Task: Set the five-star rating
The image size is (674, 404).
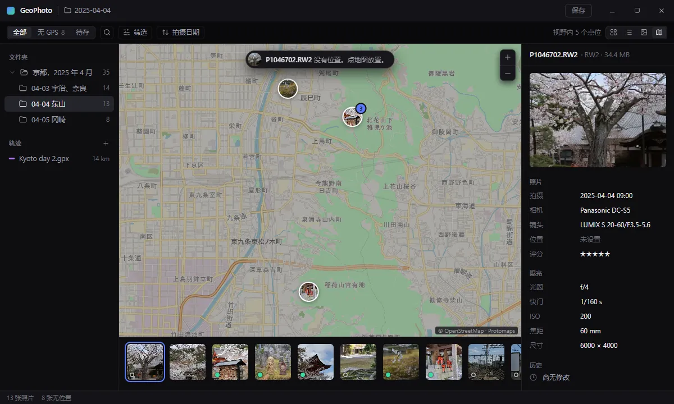Action: (x=595, y=254)
